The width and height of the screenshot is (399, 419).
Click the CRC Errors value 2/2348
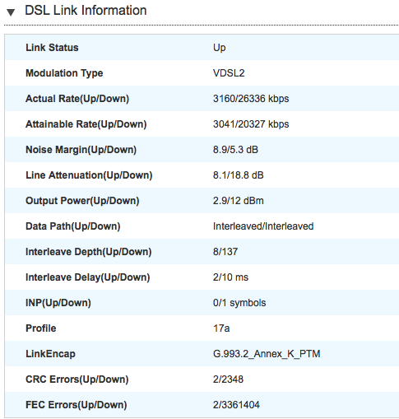228,379
